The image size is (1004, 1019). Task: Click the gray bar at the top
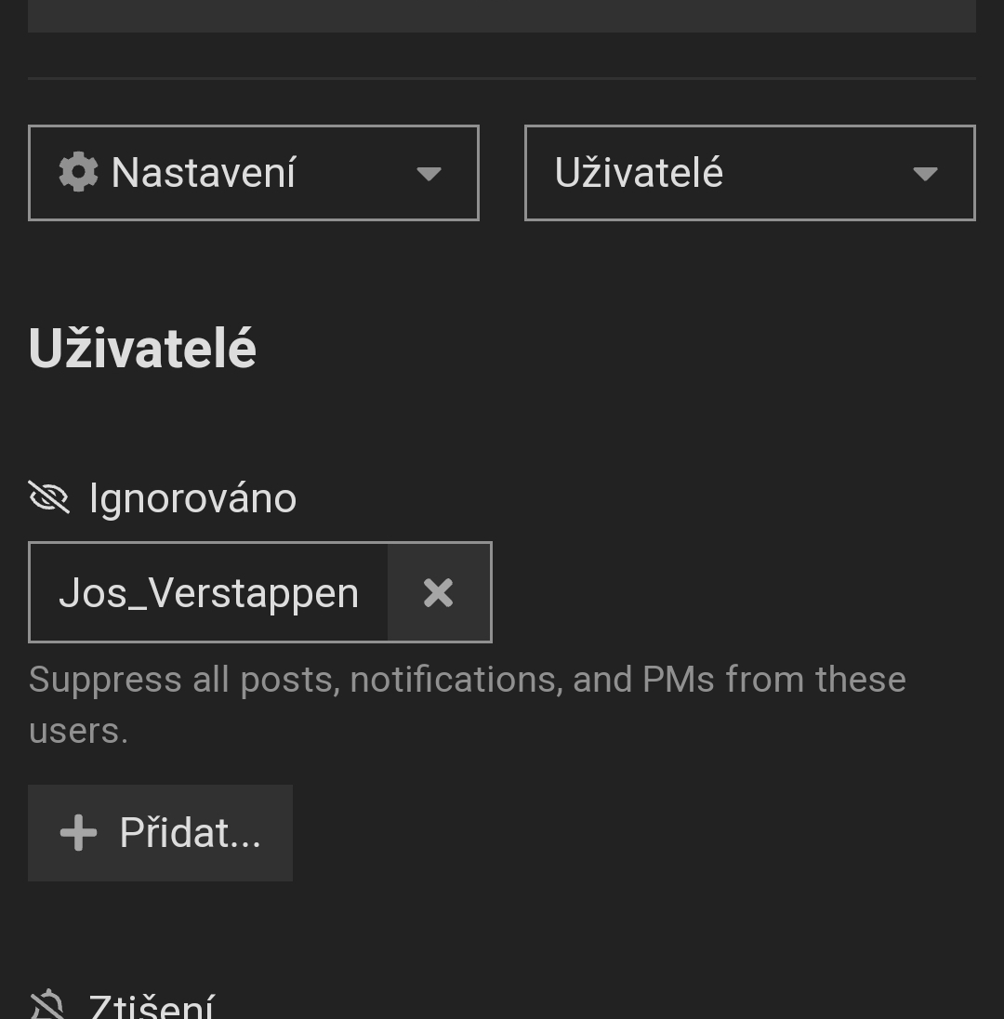click(502, 16)
